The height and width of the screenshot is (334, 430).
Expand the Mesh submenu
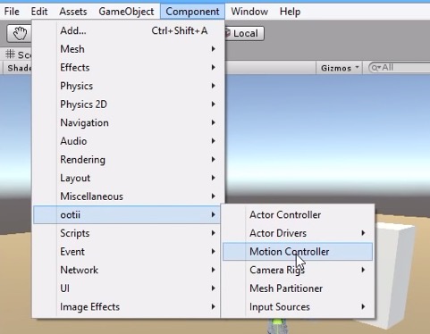point(128,49)
